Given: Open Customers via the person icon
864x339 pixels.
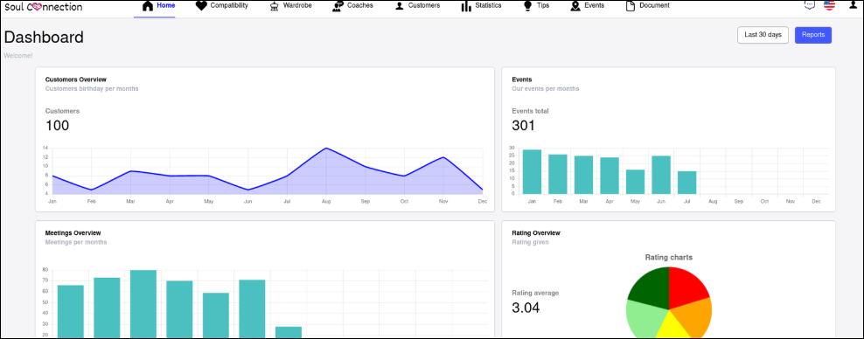Looking at the screenshot, I should click(400, 6).
